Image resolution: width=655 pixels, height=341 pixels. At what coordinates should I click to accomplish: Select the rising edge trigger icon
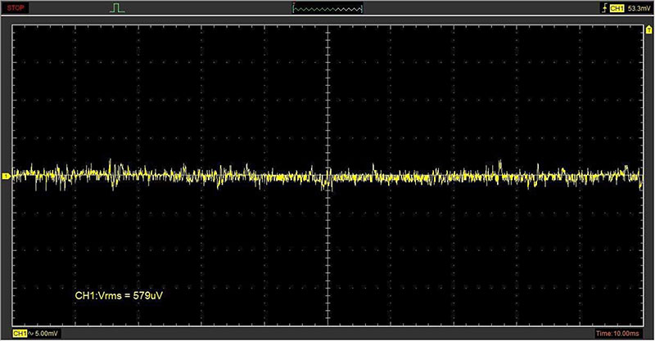pyautogui.click(x=603, y=8)
